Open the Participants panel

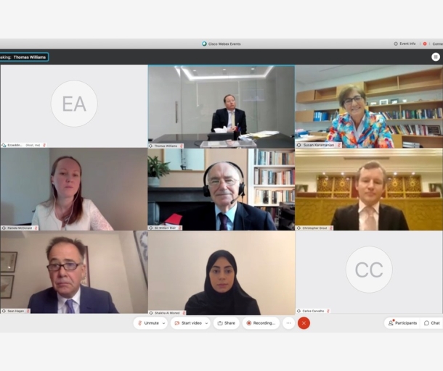(402, 323)
